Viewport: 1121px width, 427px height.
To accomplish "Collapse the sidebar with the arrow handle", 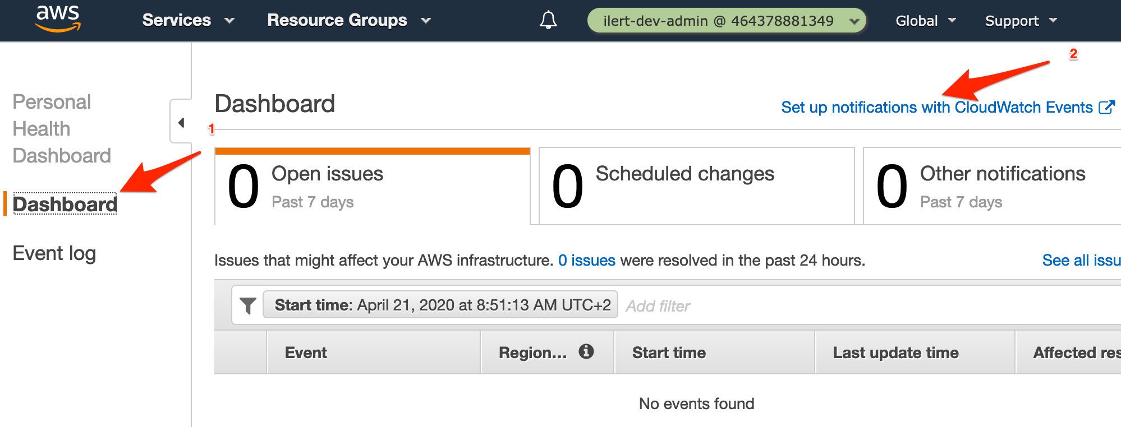I will pyautogui.click(x=181, y=122).
